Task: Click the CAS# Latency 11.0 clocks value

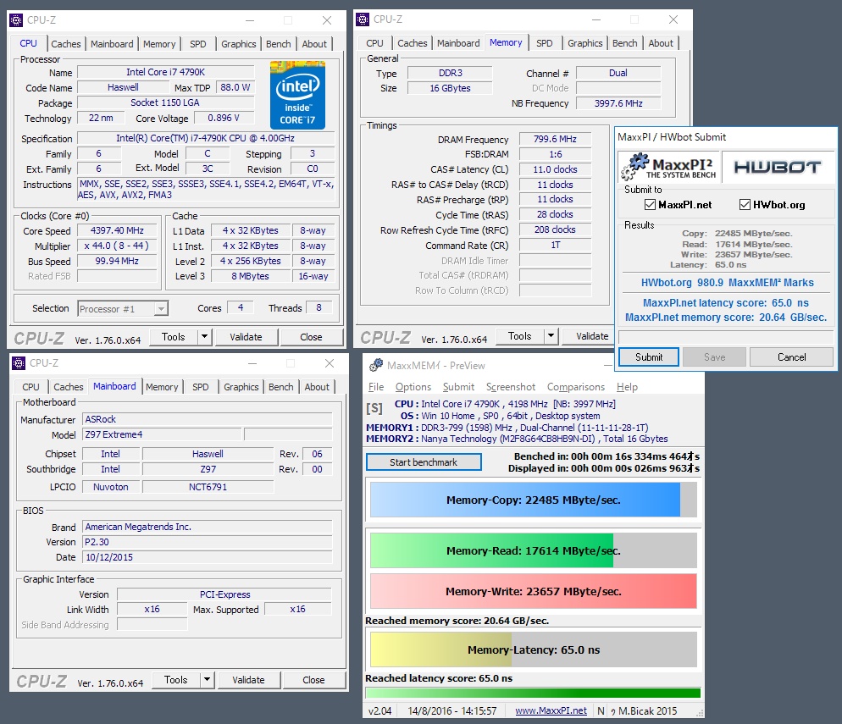Action: (555, 169)
